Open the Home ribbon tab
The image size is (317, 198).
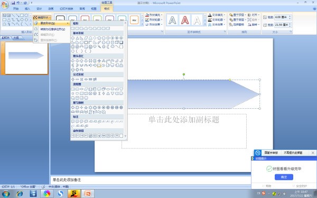15,8
